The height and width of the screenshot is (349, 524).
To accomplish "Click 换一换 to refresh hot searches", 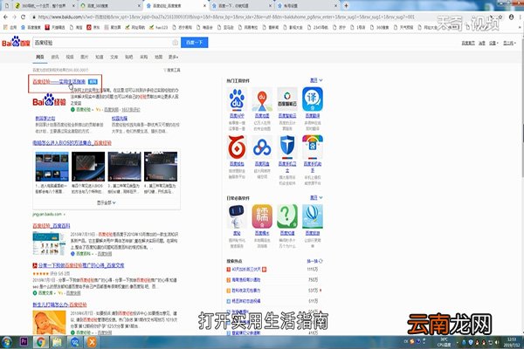I will tap(314, 261).
